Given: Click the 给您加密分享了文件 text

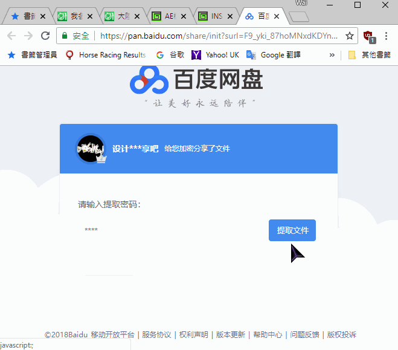Looking at the screenshot, I should tap(197, 149).
